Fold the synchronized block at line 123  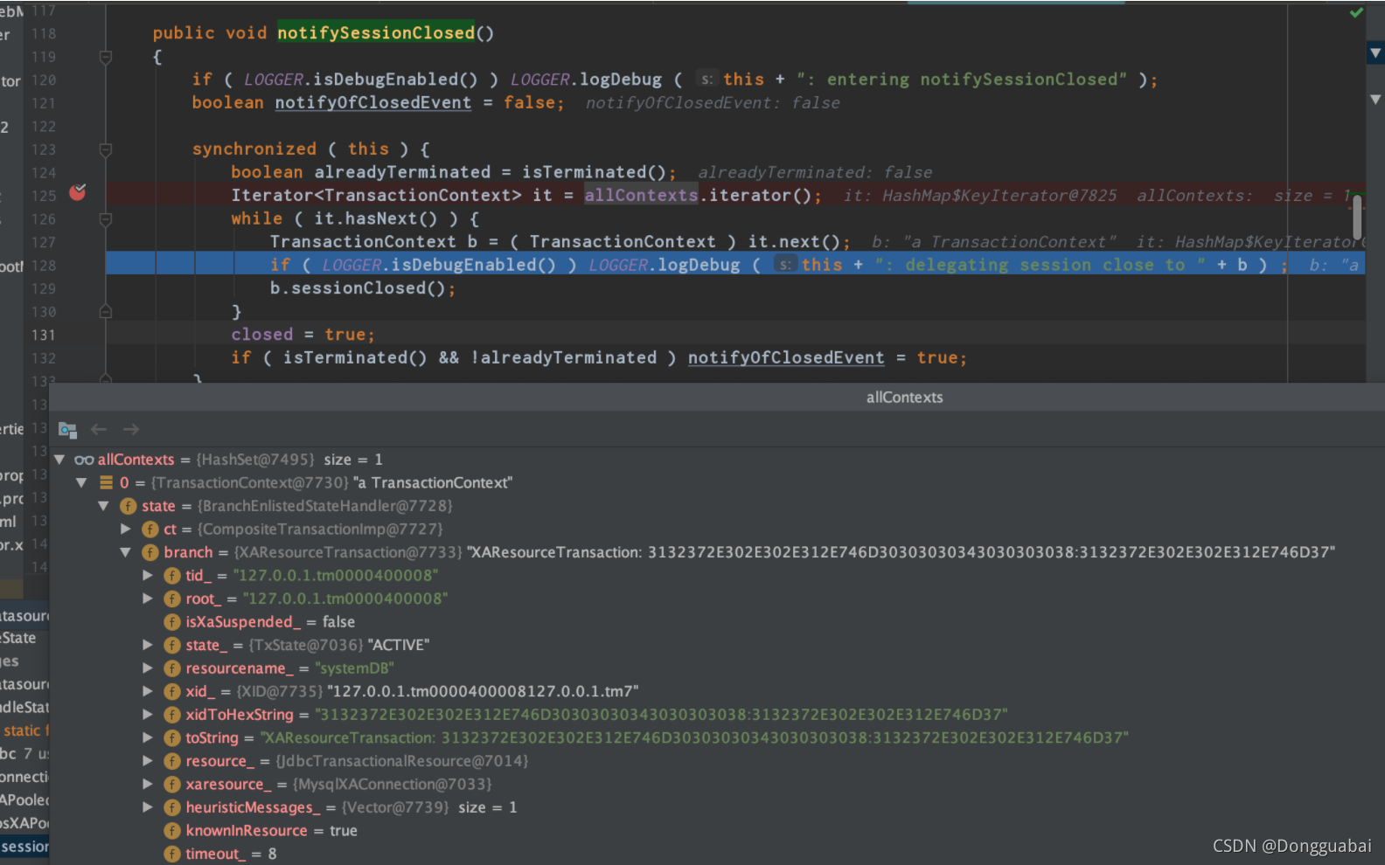pyautogui.click(x=106, y=149)
